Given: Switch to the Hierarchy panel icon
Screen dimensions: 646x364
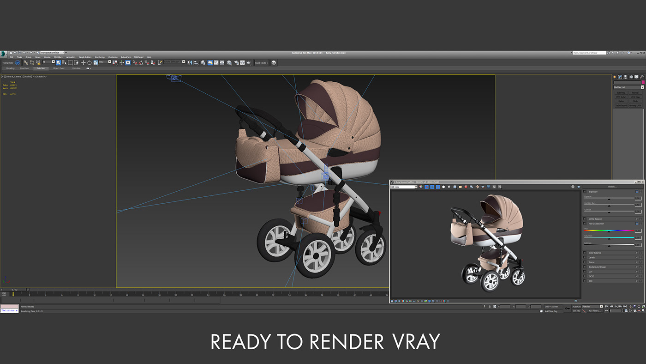Looking at the screenshot, I should 626,77.
